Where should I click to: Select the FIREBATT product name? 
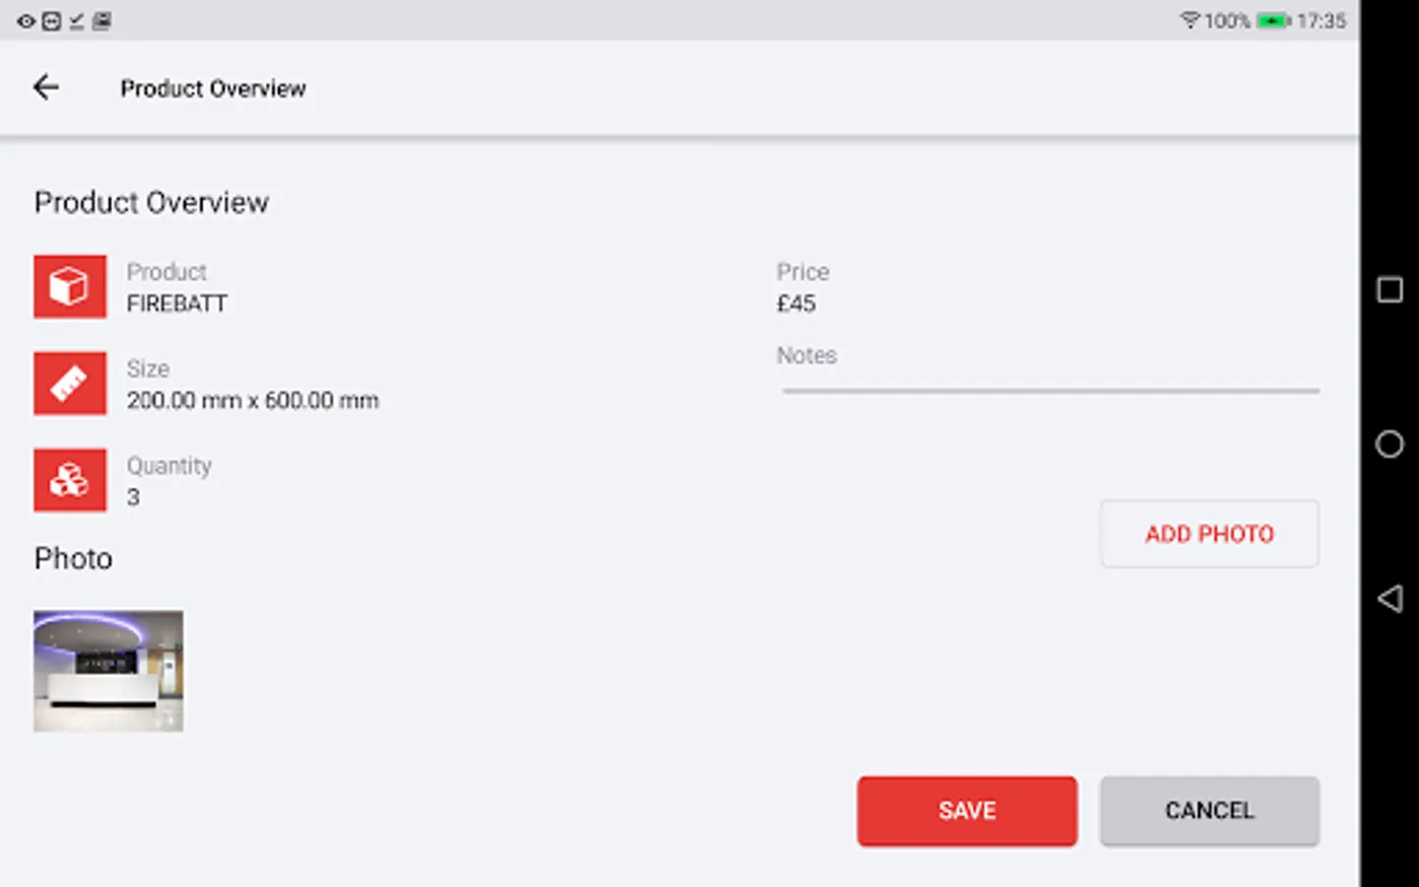[177, 304]
